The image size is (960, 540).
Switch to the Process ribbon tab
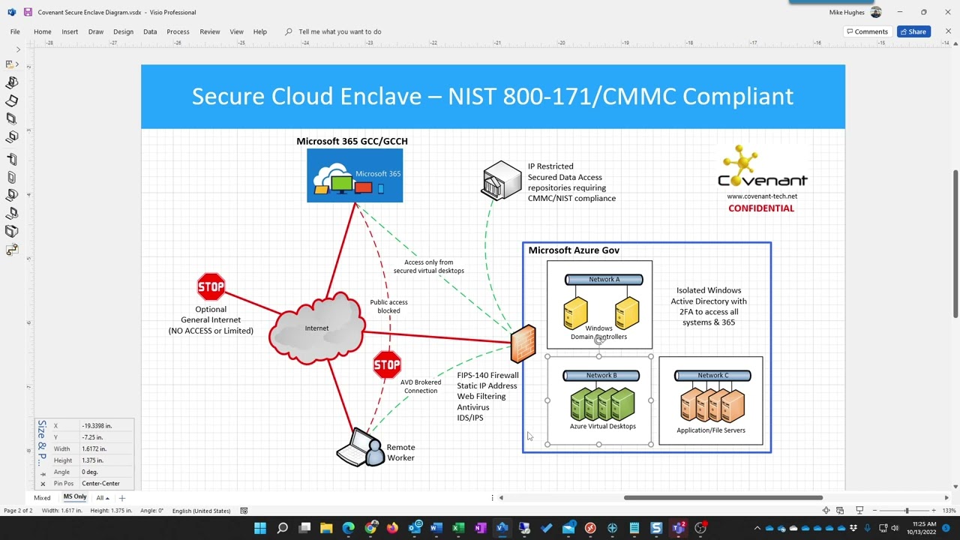(178, 31)
